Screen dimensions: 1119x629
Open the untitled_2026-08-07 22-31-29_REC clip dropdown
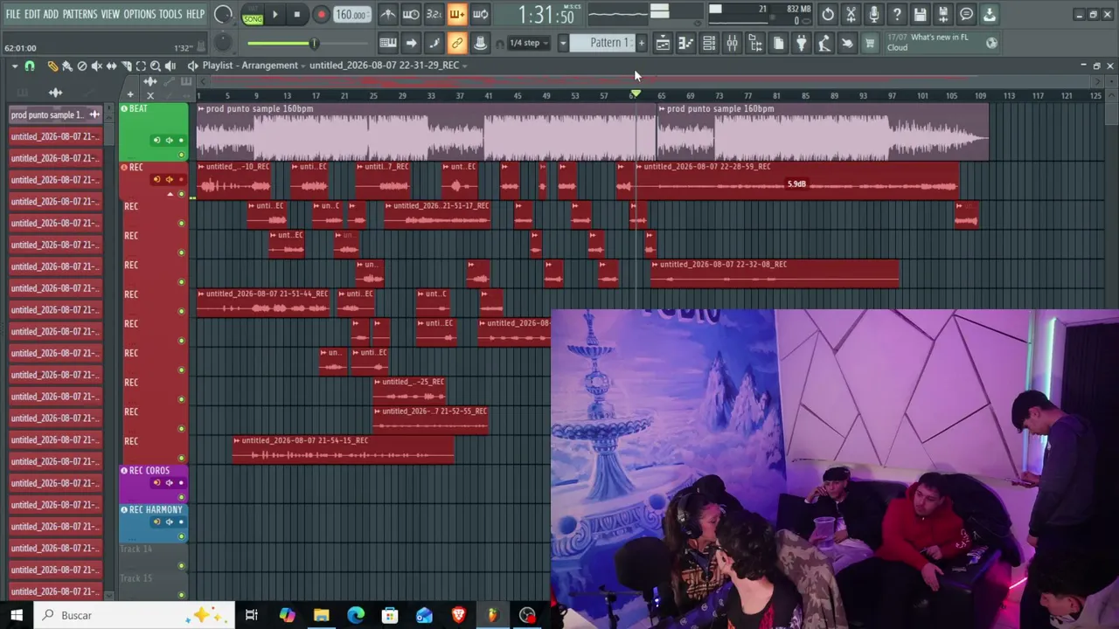click(x=387, y=66)
